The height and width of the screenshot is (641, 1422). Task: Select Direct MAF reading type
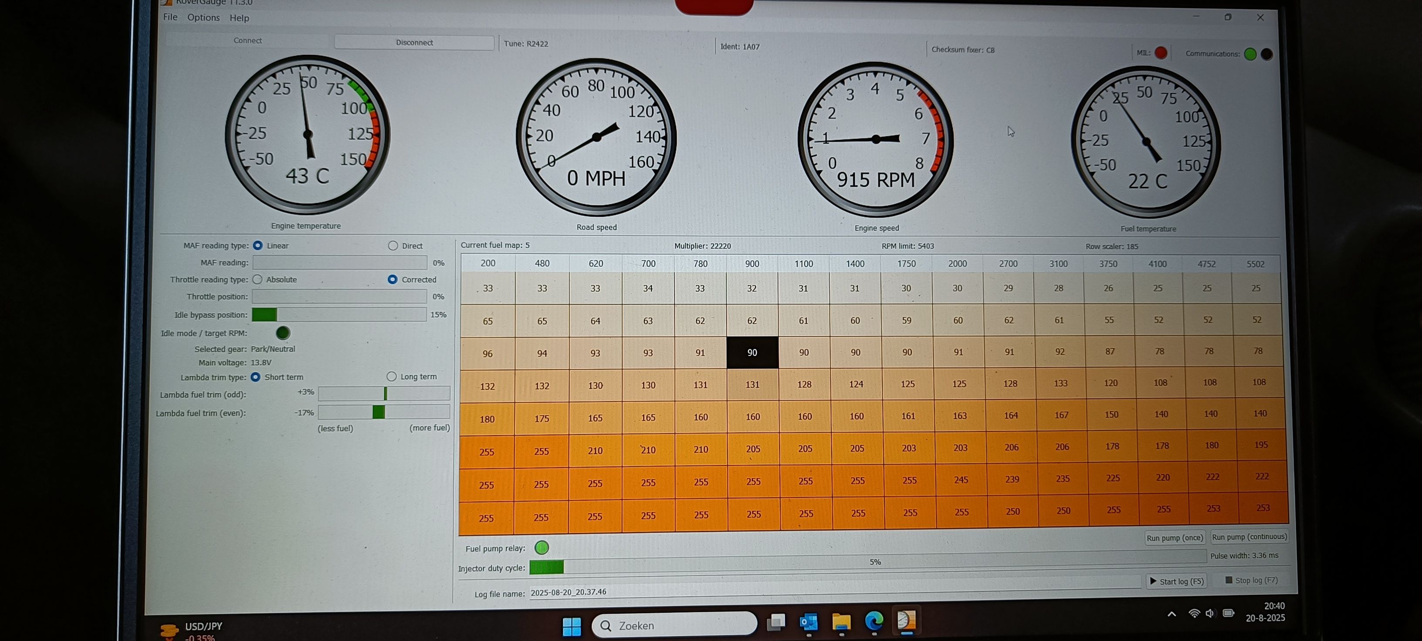[393, 246]
